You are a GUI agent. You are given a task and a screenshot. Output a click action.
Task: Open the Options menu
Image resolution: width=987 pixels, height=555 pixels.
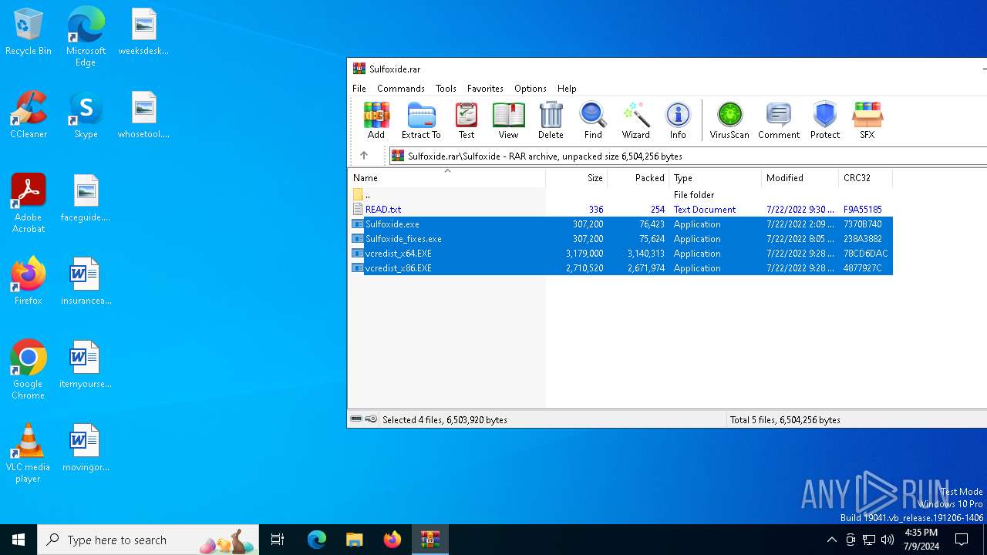tap(531, 89)
